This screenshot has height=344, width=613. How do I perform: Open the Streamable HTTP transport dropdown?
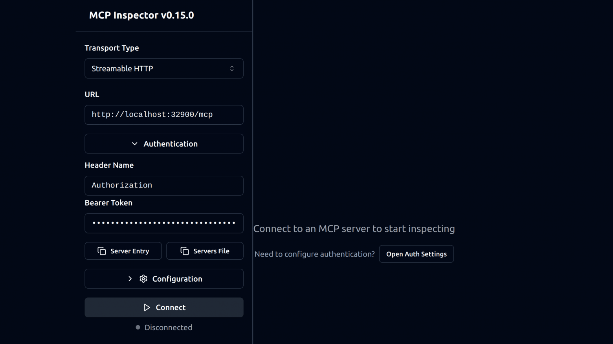(x=164, y=69)
